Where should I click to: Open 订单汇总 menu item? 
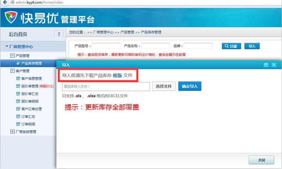click(x=28, y=116)
